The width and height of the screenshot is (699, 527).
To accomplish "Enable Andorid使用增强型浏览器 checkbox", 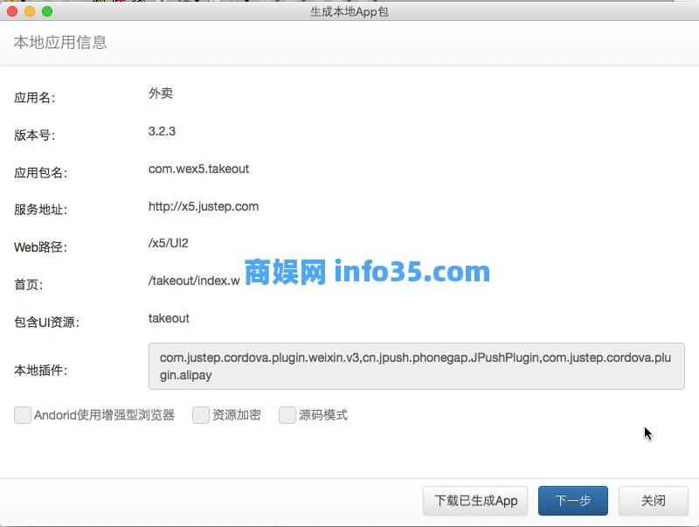I will [x=23, y=415].
